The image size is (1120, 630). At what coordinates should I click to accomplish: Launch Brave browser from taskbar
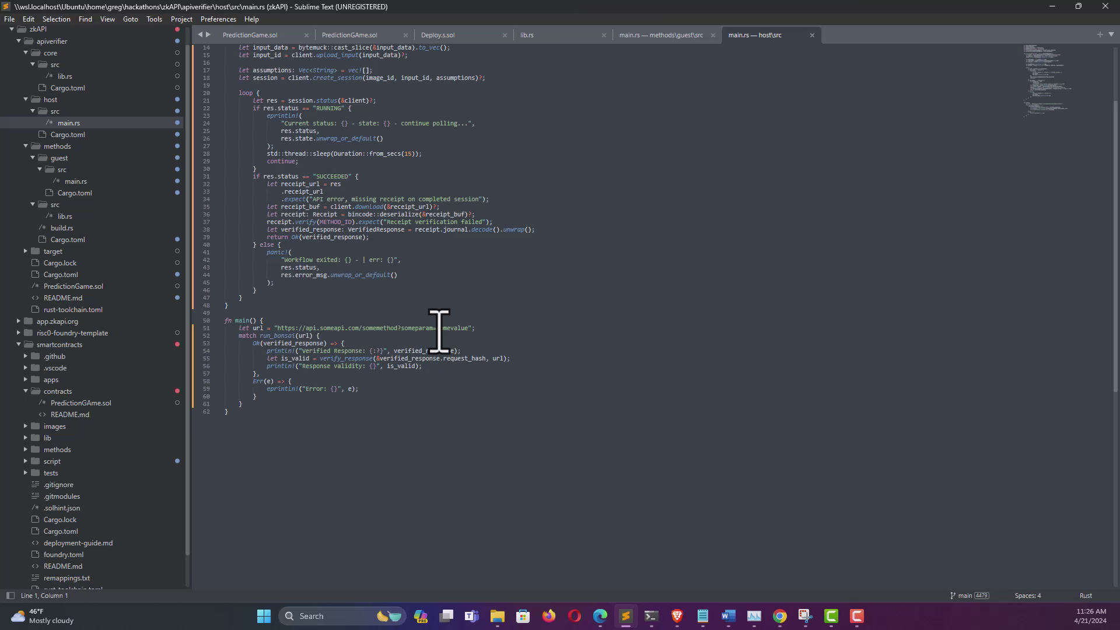[x=677, y=616]
